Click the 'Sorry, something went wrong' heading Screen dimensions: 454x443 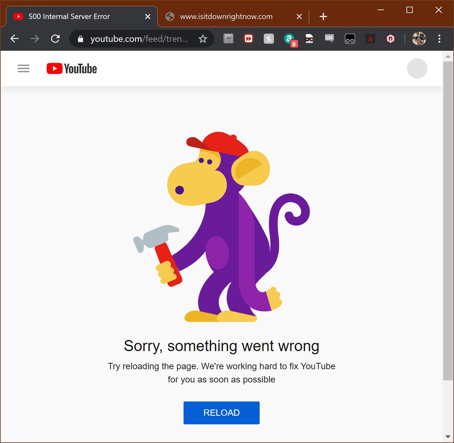coord(222,346)
